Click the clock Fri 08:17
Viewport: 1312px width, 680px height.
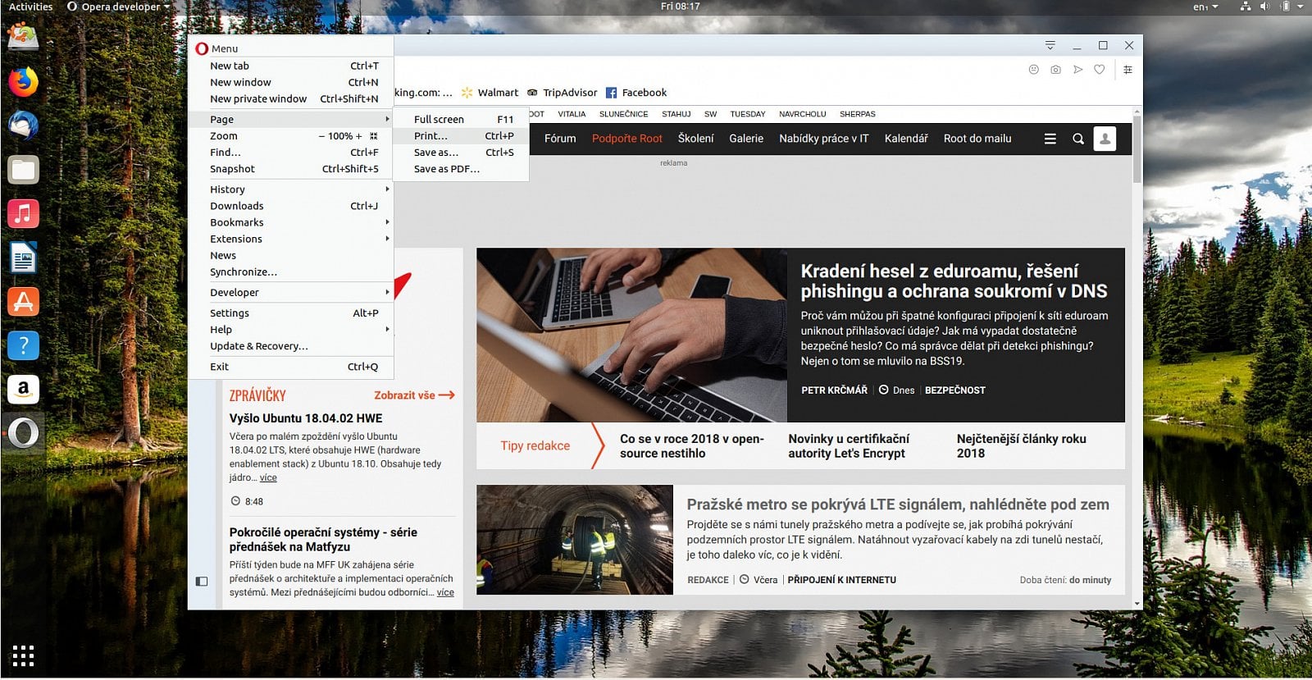681,7
